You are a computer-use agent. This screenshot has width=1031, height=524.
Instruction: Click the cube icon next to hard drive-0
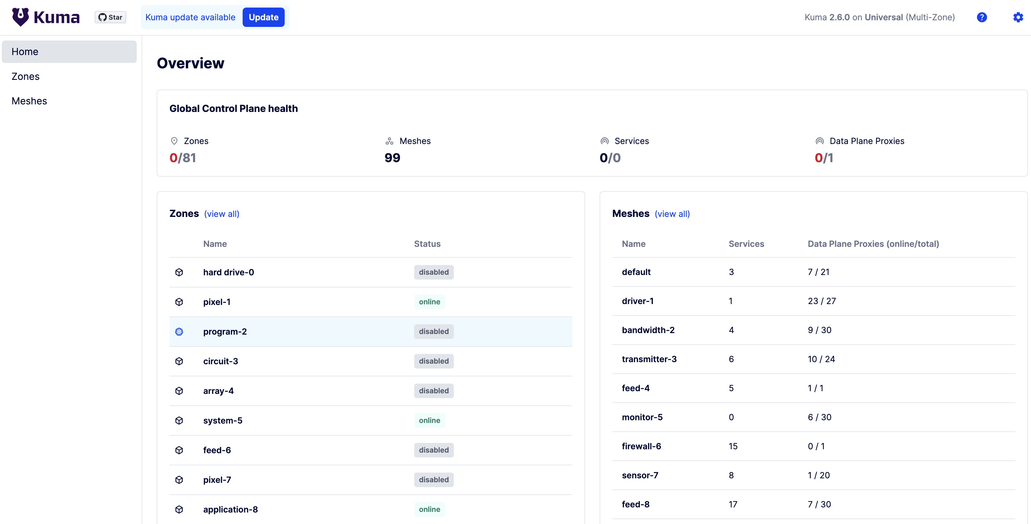coord(179,272)
